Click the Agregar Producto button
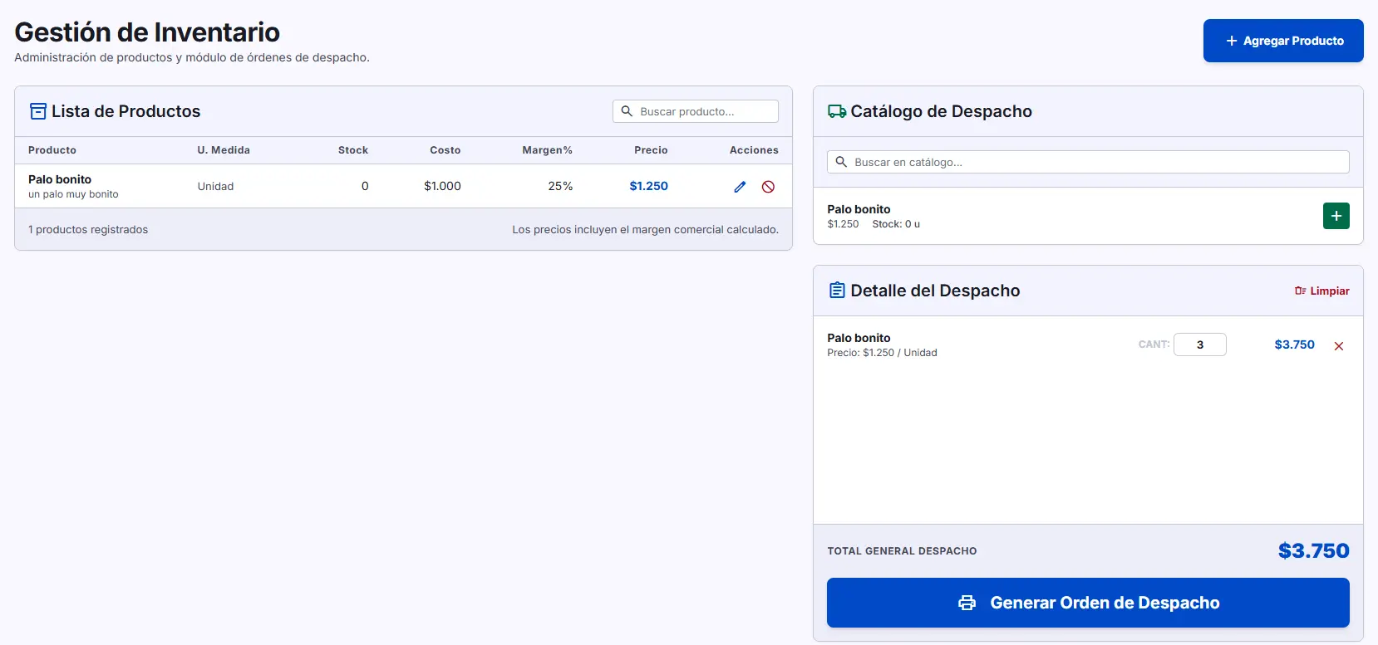Screen dimensions: 1378x645 click(x=1283, y=41)
